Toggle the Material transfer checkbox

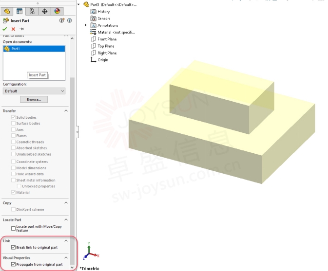[13, 192]
